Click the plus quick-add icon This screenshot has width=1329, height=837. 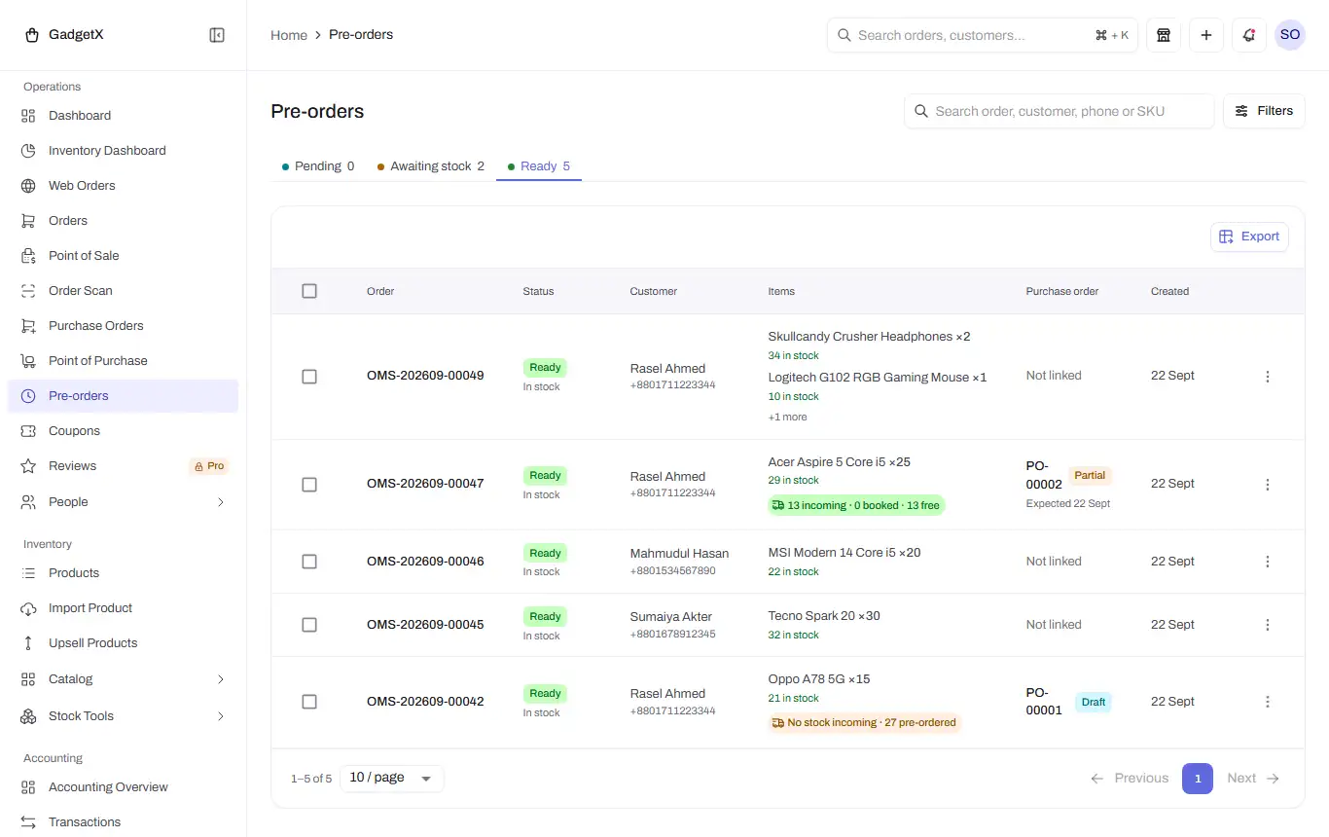coord(1206,35)
